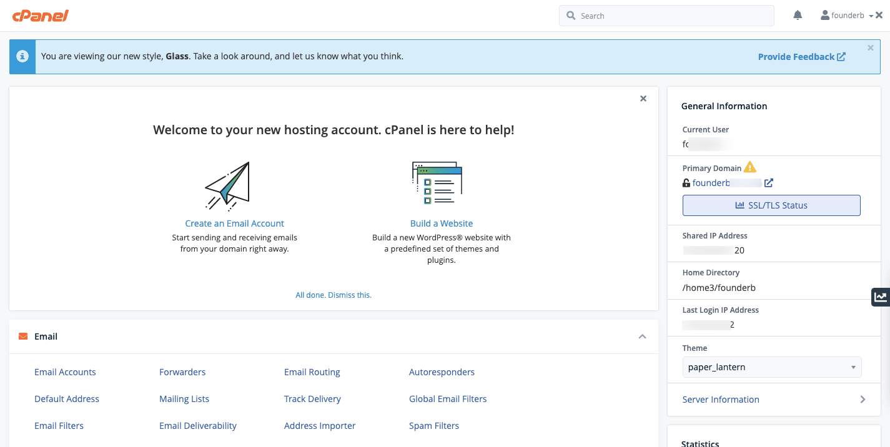
Task: Click the info icon on the Glass banner
Action: tap(22, 56)
